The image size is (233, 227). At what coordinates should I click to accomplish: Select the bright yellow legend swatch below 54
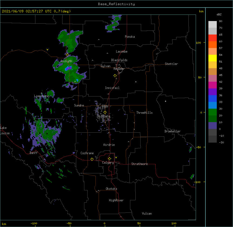212,58
